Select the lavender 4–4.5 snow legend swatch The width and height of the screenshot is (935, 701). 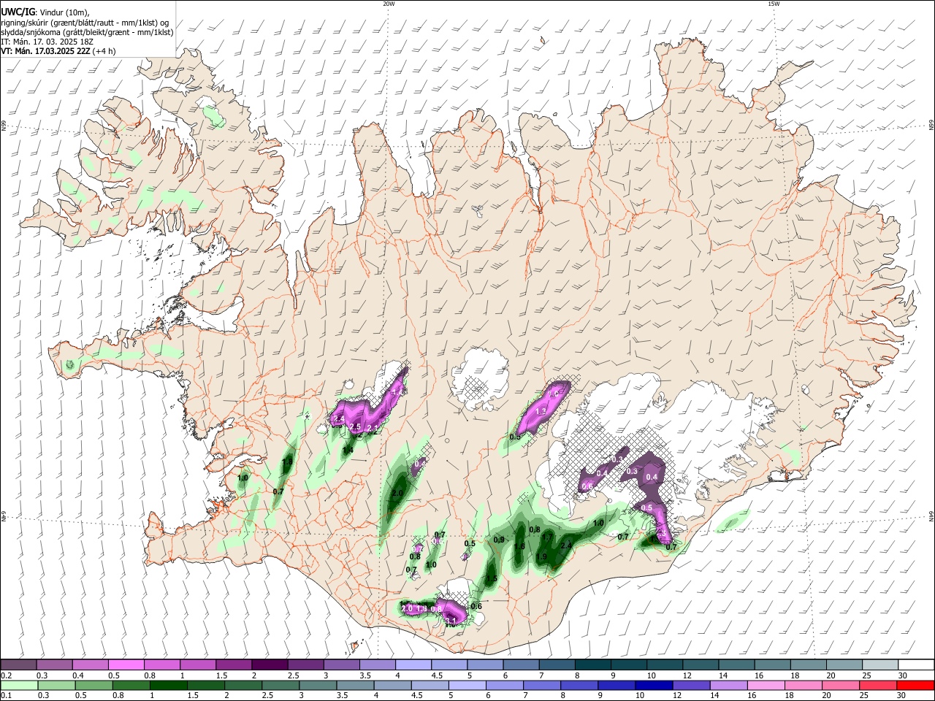tap(413, 664)
